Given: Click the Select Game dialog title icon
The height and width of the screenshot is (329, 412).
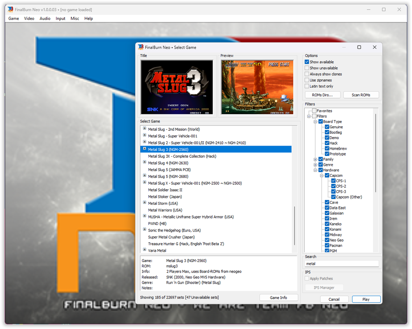Looking at the screenshot, I should (x=141, y=47).
